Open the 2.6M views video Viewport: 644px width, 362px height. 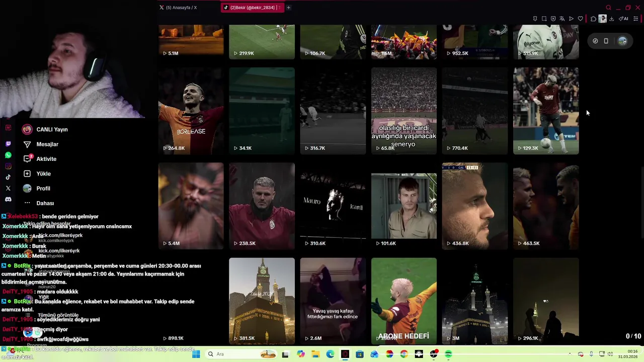(x=333, y=301)
